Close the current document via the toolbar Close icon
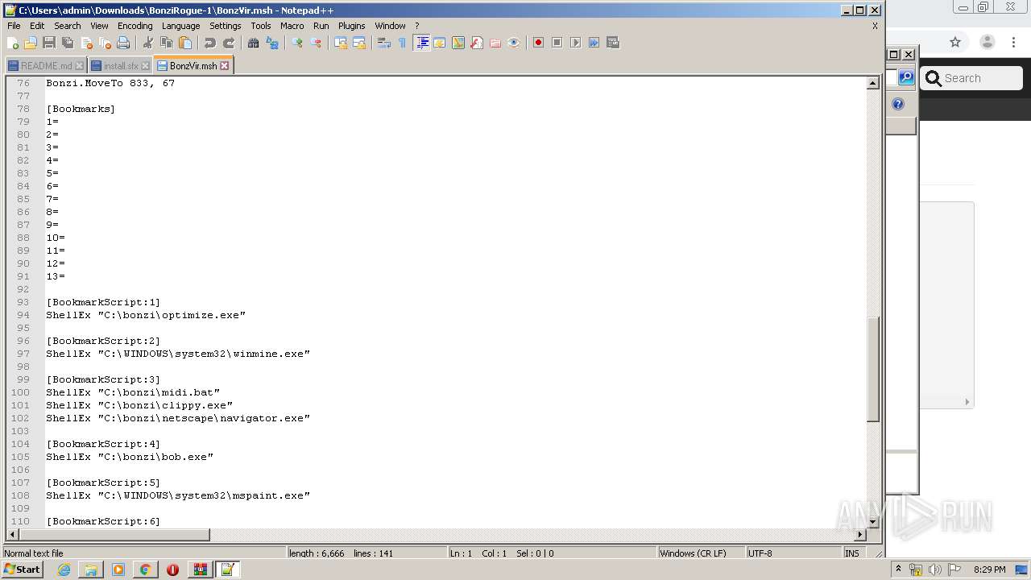 [86, 43]
